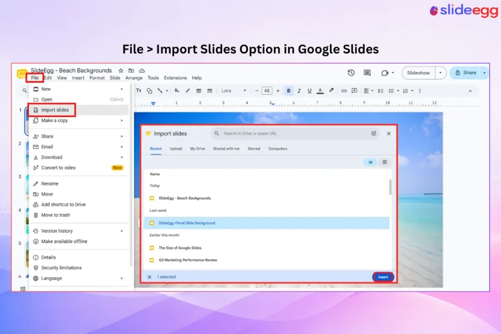The width and height of the screenshot is (501, 334).
Task: Expand the New submenu in File menu
Action: (79, 89)
